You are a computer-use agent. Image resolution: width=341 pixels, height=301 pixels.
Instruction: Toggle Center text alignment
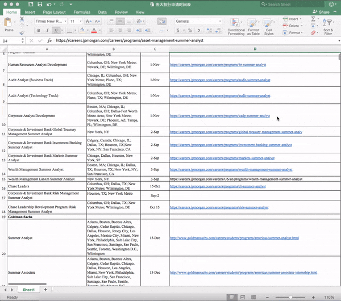120,31
